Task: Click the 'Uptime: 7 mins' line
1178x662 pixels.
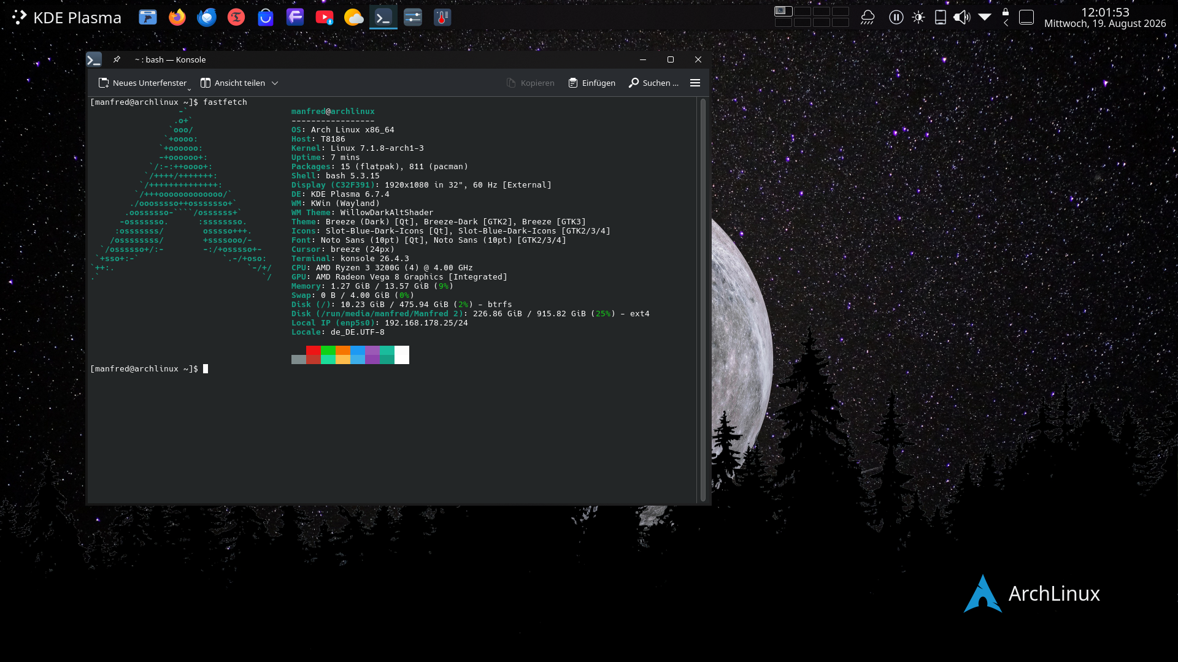Action: pos(326,158)
